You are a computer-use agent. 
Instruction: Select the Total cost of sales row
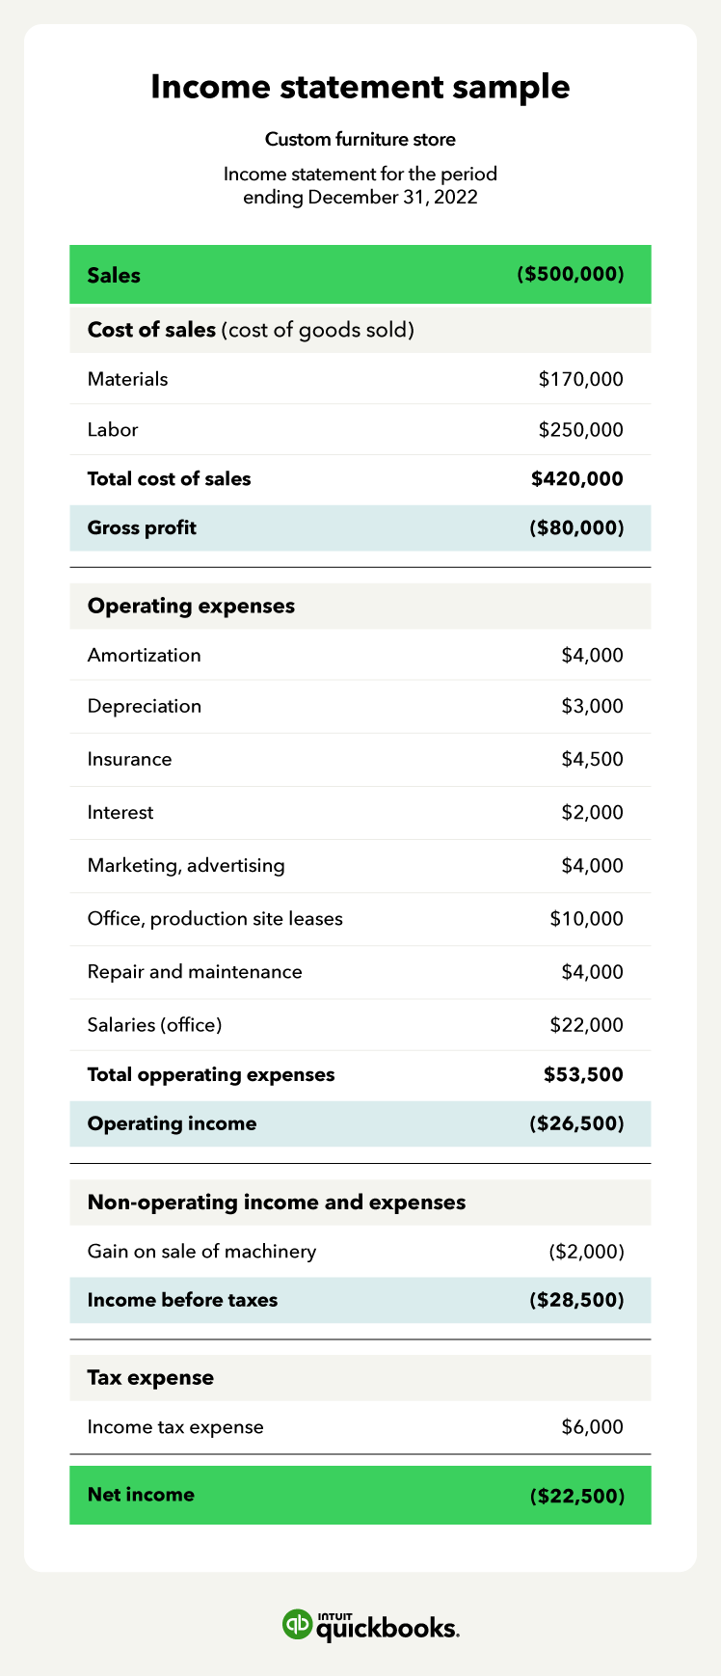pyautogui.click(x=360, y=478)
